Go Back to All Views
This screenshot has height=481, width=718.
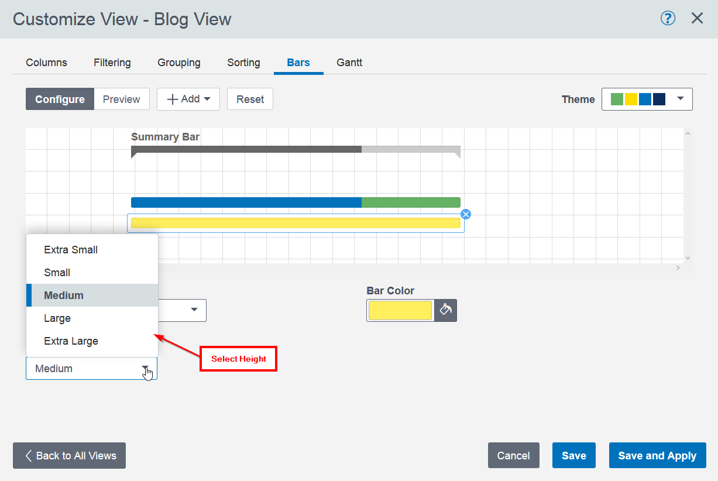pyautogui.click(x=70, y=456)
